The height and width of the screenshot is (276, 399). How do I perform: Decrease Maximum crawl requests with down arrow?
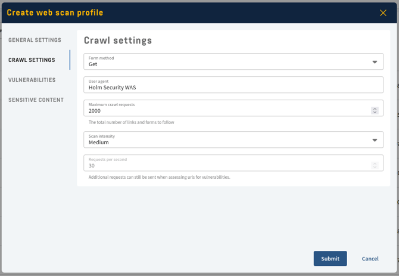pyautogui.click(x=375, y=112)
